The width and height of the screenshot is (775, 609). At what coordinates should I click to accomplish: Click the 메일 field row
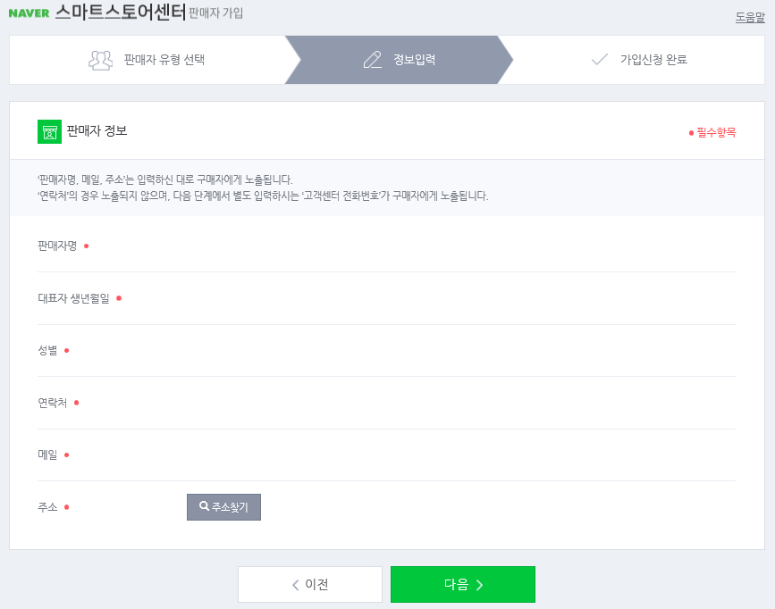point(386,455)
